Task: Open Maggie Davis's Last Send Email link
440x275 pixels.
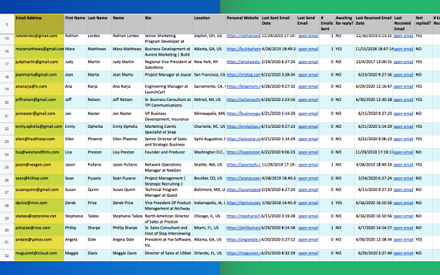Action: [x=308, y=255]
